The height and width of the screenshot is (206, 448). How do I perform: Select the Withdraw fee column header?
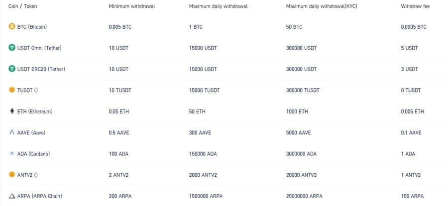[415, 6]
